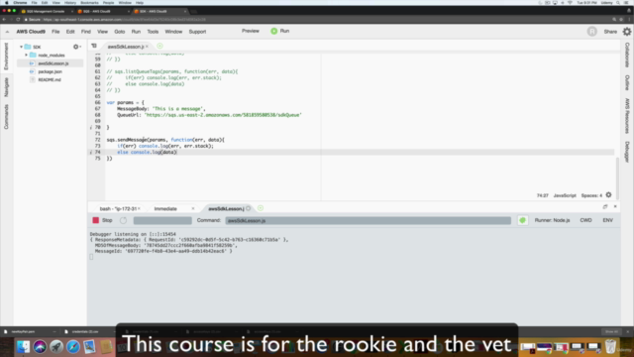Open the Edit menu in Cloud9
Viewport: 634px width, 357px height.
coord(70,32)
